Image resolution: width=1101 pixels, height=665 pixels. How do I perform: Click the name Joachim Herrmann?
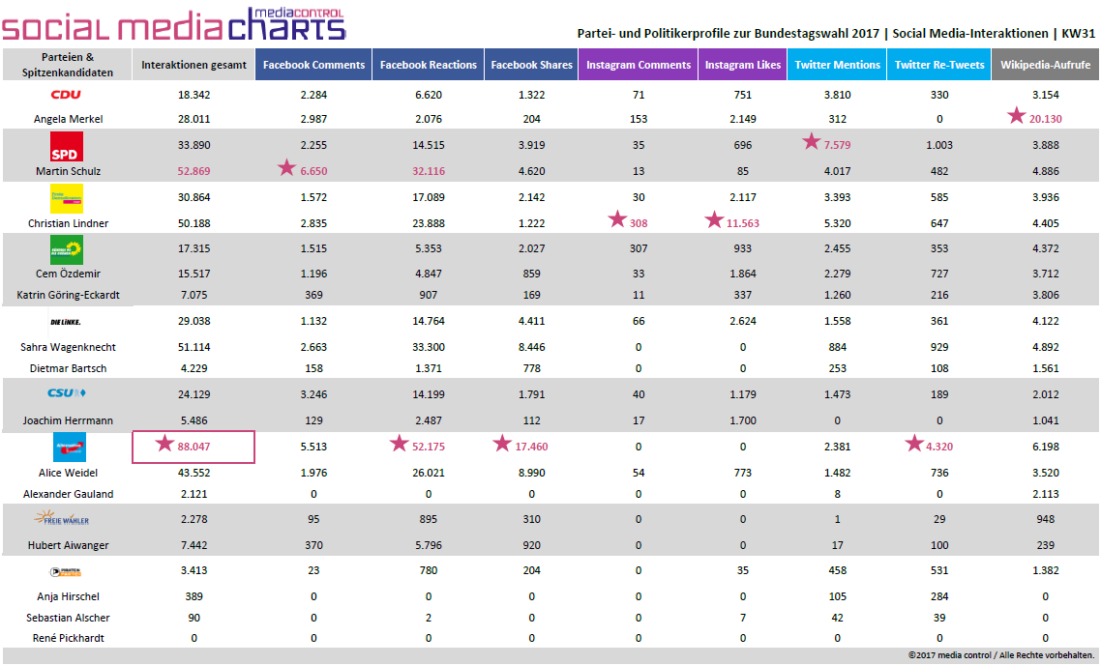pyautogui.click(x=68, y=420)
